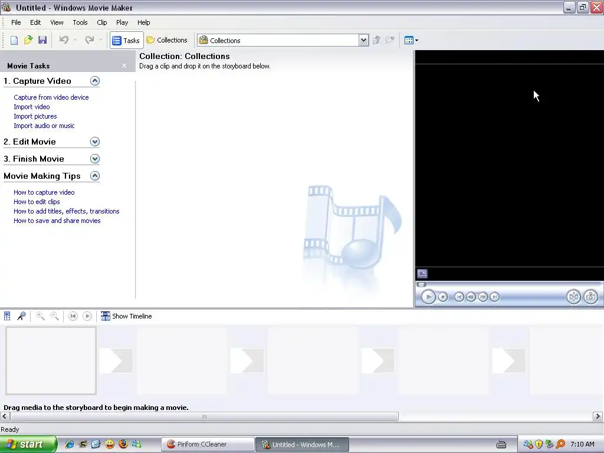604x453 pixels.
Task: Click the New Collection Folder icon
Action: click(x=390, y=40)
